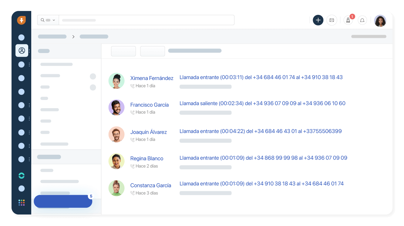The width and height of the screenshot is (404, 226).
Task: Open Ximena Fernández's contact link
Action: coord(152,78)
